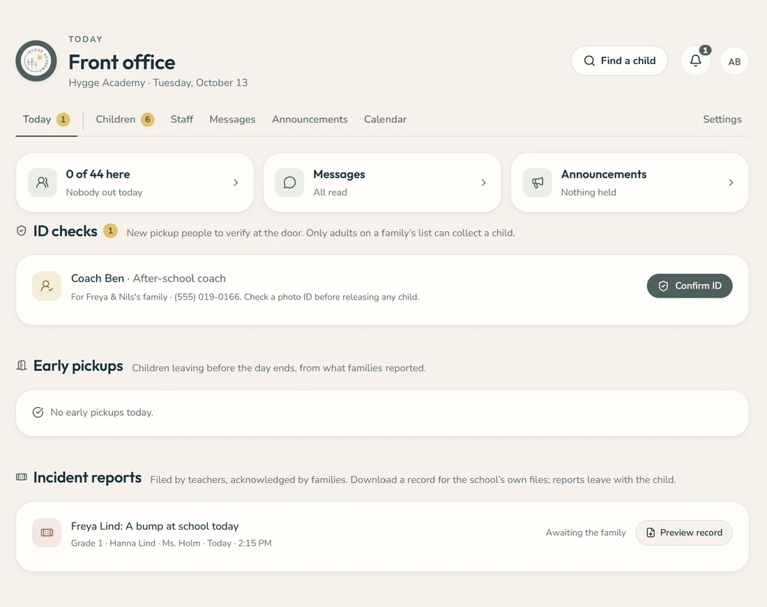Screen dimensions: 767x607
Task: Click the people icon in attendance card
Action: coord(43,183)
